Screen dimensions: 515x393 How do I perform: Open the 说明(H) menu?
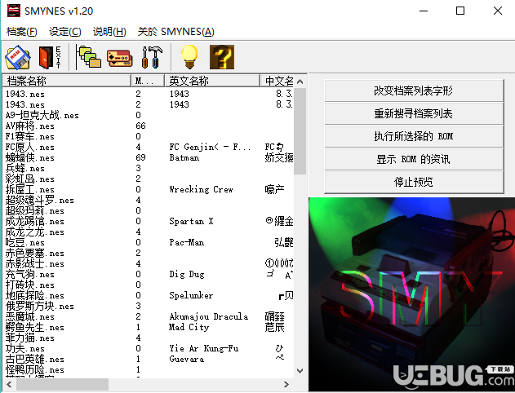tap(109, 32)
